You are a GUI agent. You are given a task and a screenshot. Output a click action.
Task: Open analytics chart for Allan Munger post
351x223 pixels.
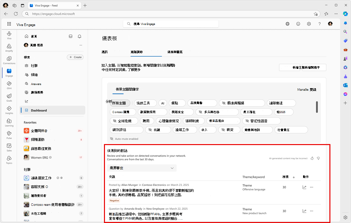tap(304, 187)
